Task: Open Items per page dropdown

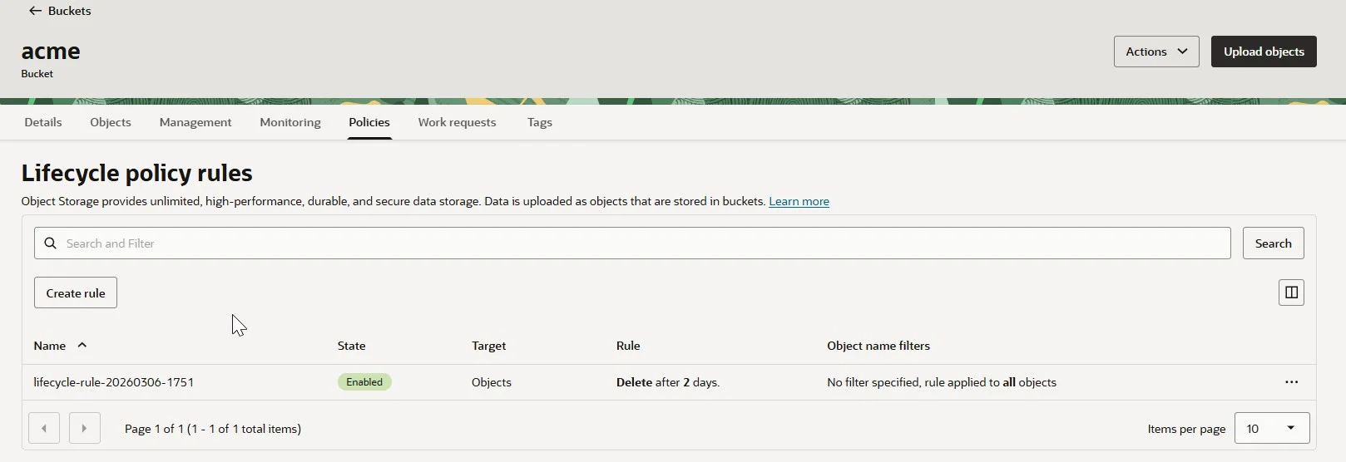Action: coord(1272,428)
